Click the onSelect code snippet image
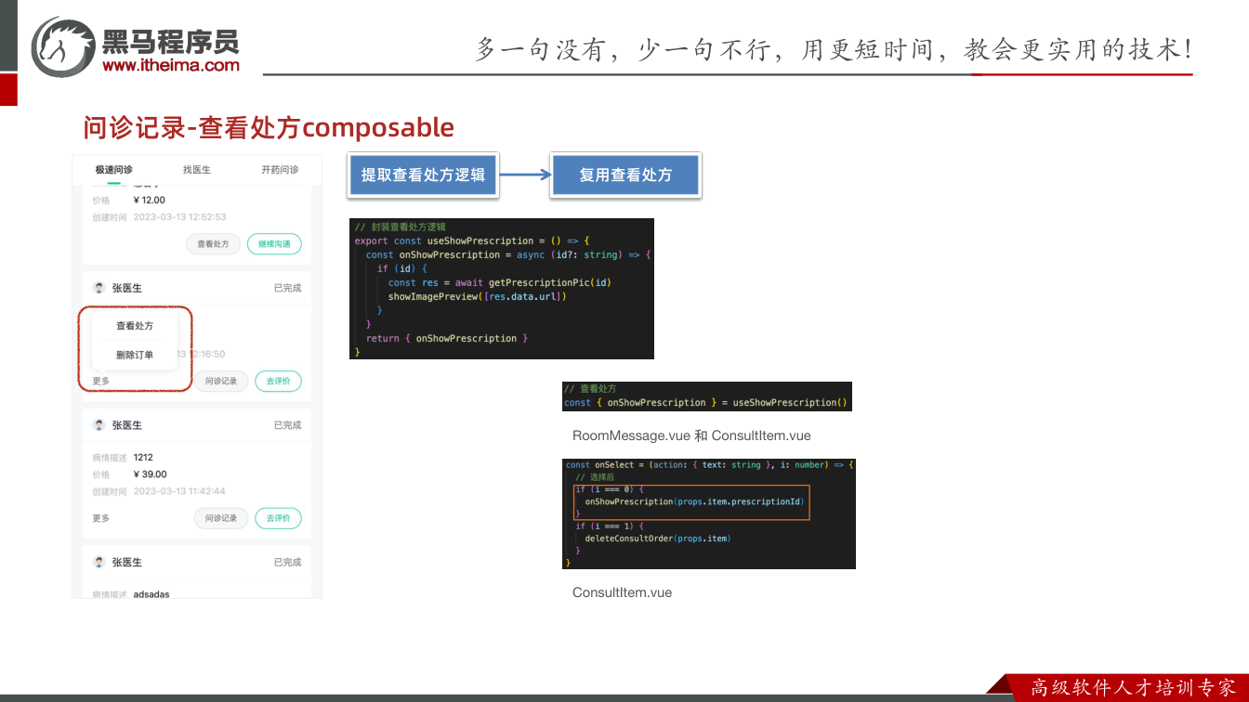The height and width of the screenshot is (702, 1249). click(709, 513)
